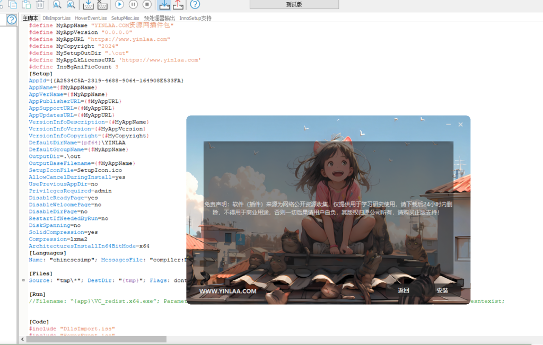Pause the running script
The image size is (543, 345).
tap(133, 5)
